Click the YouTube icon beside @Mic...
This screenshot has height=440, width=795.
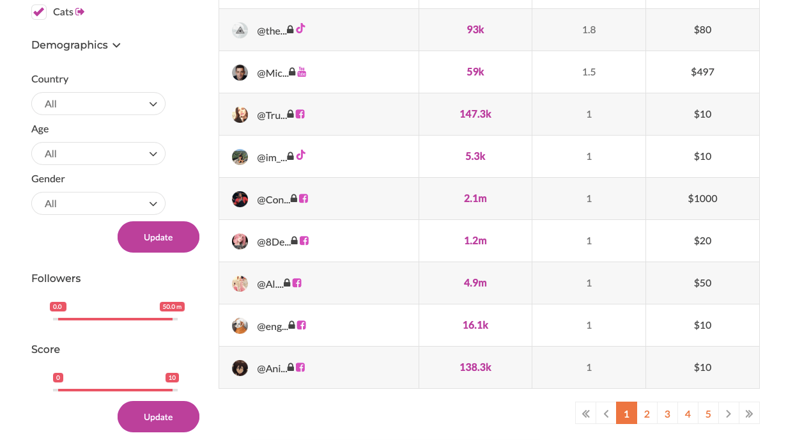302,72
